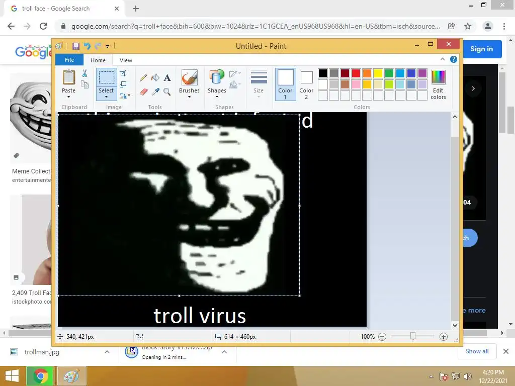Show hidden tray icons arrow

coord(431,377)
